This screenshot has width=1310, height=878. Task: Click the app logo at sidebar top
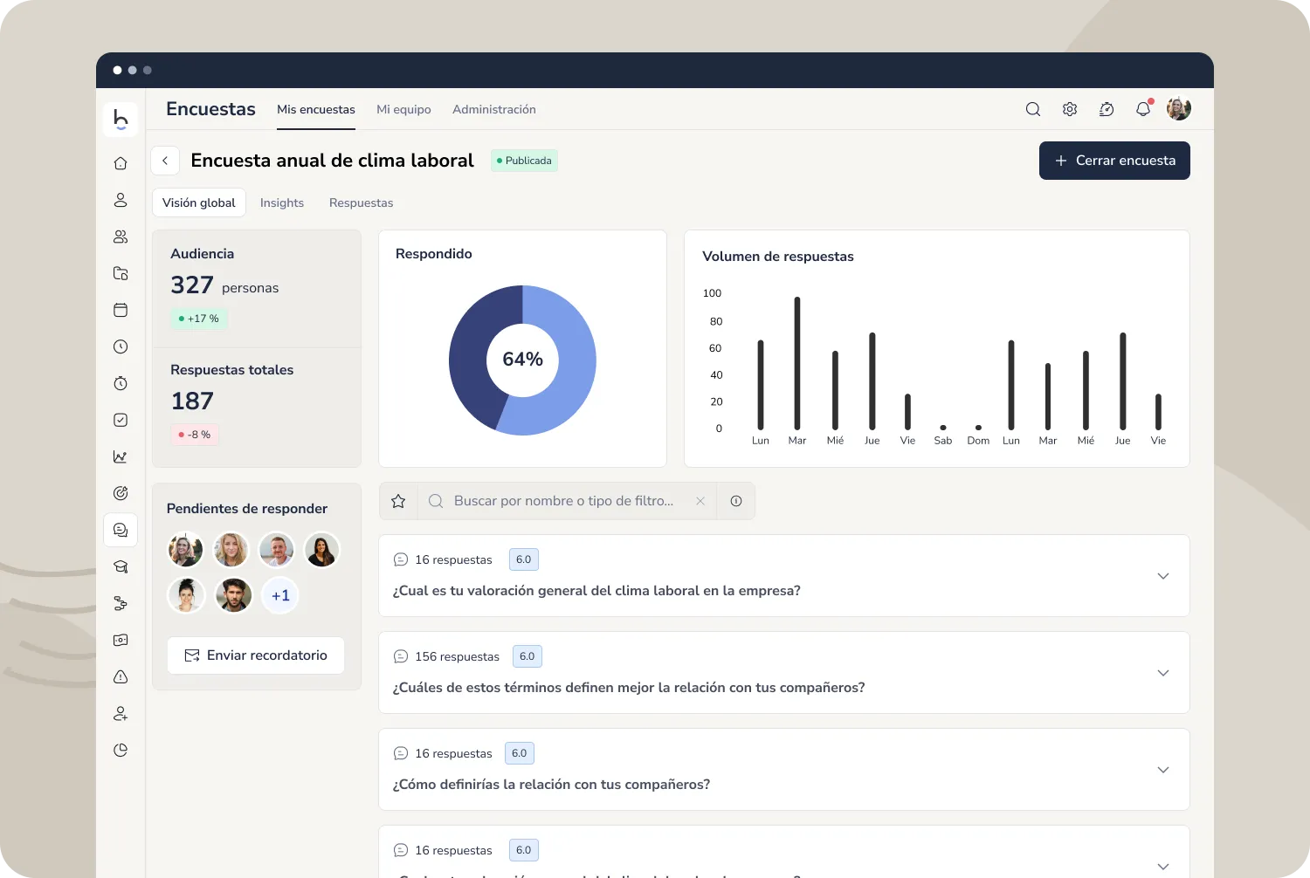pyautogui.click(x=121, y=120)
